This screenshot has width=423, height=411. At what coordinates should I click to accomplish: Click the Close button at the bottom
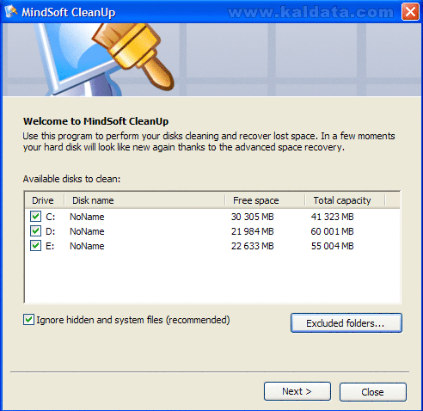373,392
